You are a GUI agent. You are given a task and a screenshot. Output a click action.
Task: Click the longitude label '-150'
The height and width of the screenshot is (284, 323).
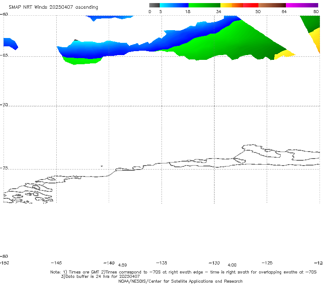[x=4, y=263]
